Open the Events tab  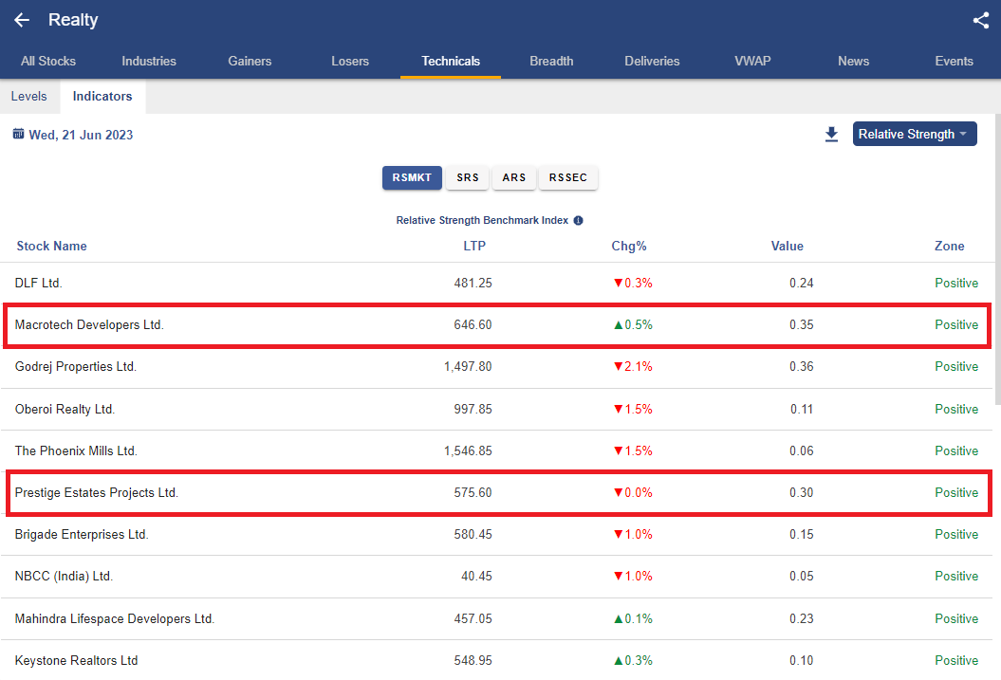pyautogui.click(x=954, y=62)
